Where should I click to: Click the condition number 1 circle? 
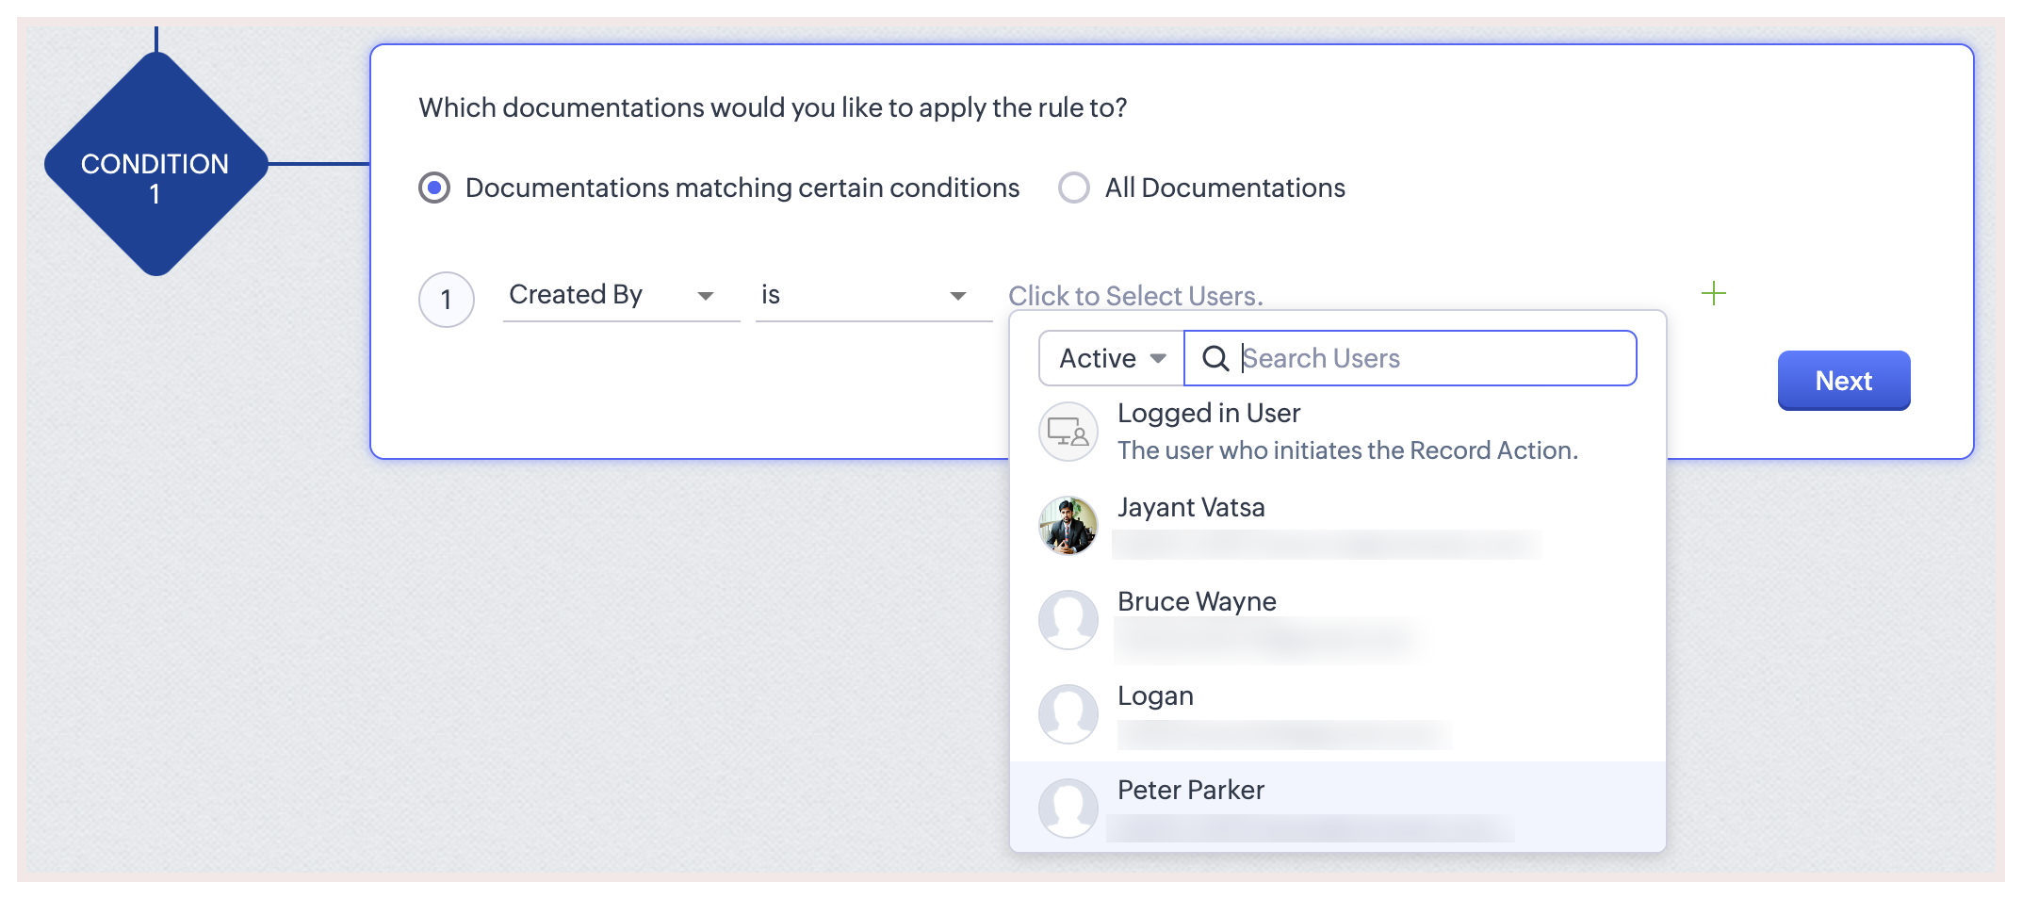click(x=446, y=300)
